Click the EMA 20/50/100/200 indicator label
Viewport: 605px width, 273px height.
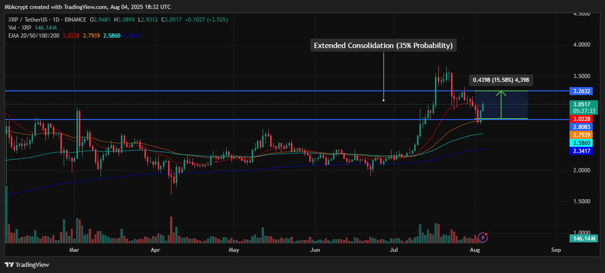click(x=34, y=36)
